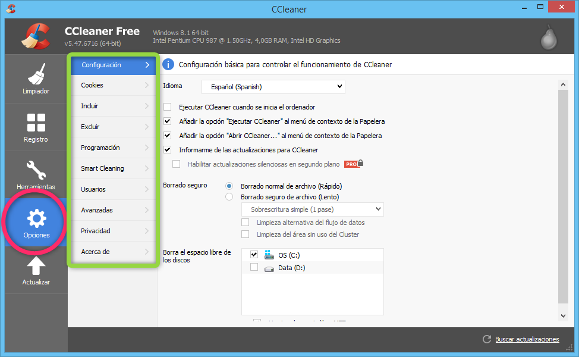This screenshot has height=357, width=579.
Task: Maximize the CCleaner window
Action: [540, 7]
